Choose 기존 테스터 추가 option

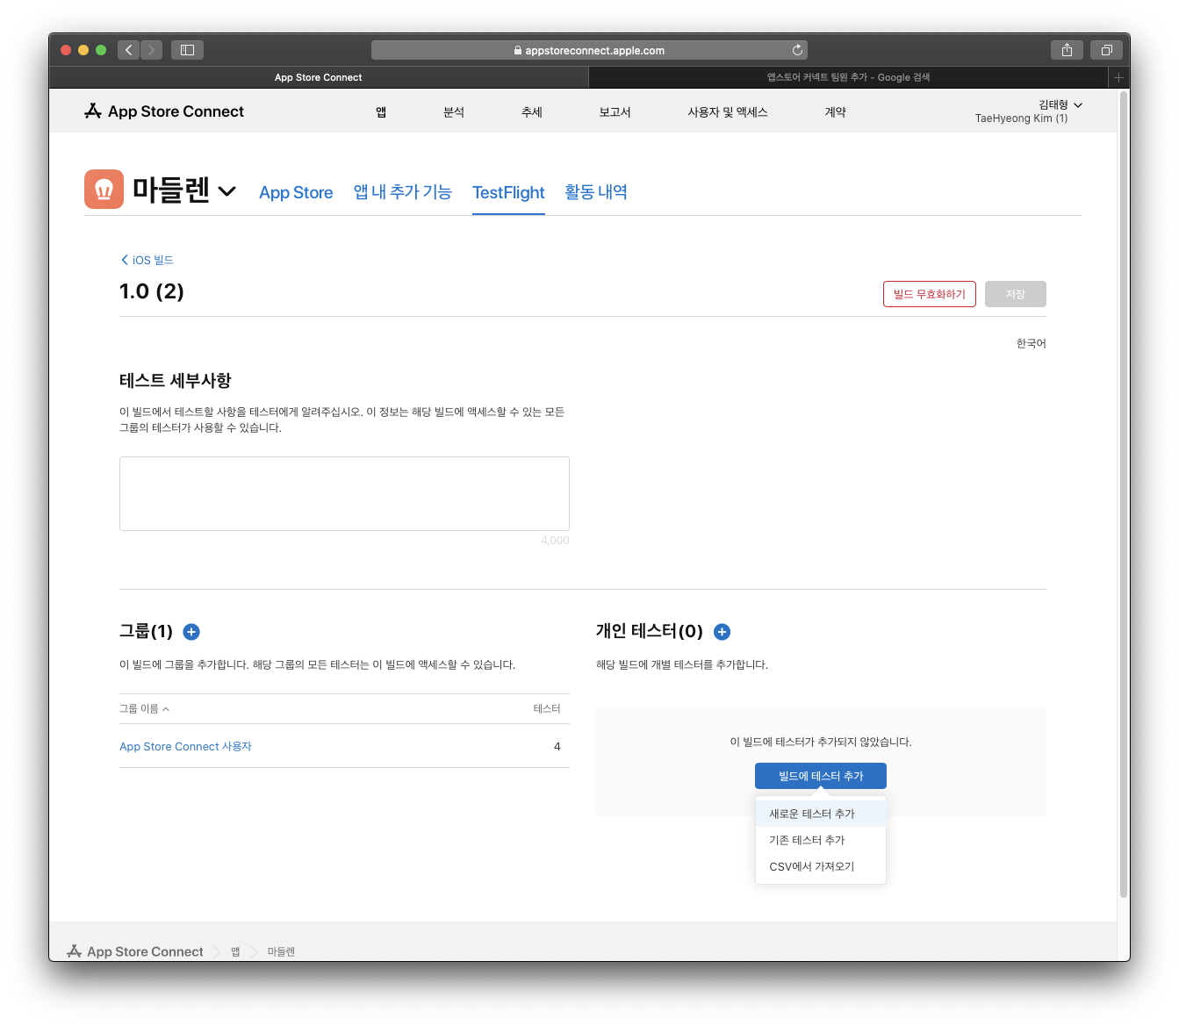[821, 840]
